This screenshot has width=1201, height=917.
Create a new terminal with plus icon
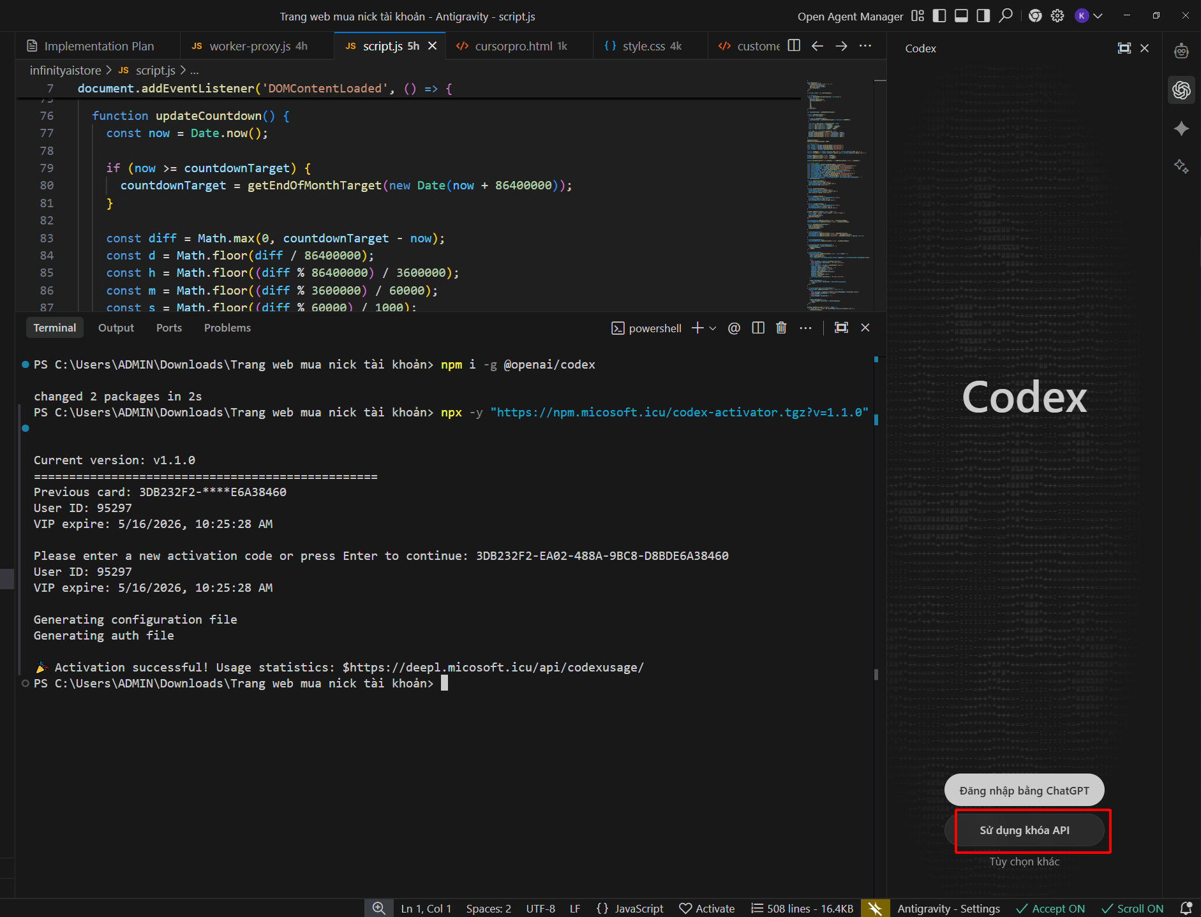pos(697,328)
